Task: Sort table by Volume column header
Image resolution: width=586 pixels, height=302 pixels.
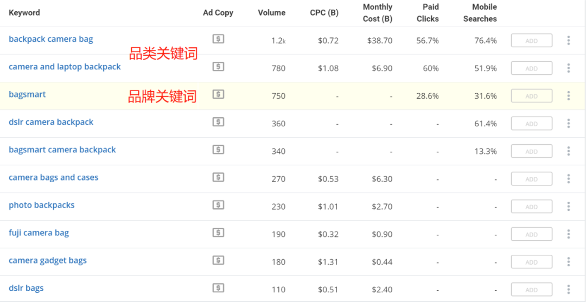Action: (x=272, y=12)
